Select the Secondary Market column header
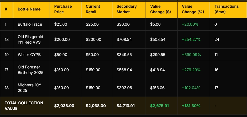247x117 pixels. coord(125,9)
